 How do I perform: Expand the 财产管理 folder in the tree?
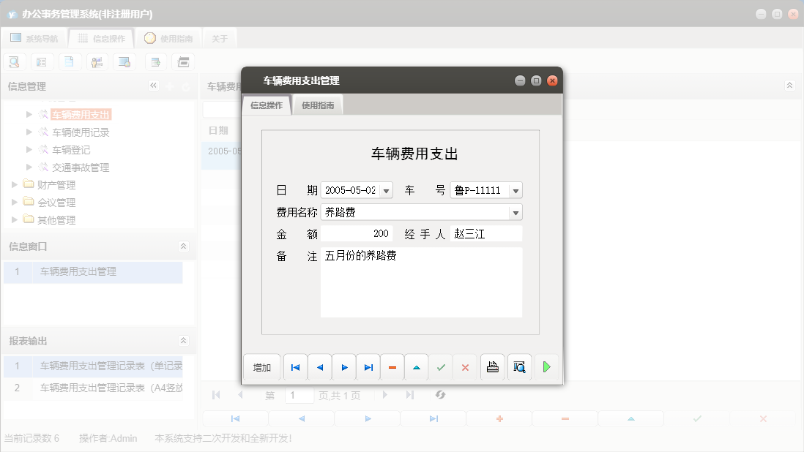[13, 185]
